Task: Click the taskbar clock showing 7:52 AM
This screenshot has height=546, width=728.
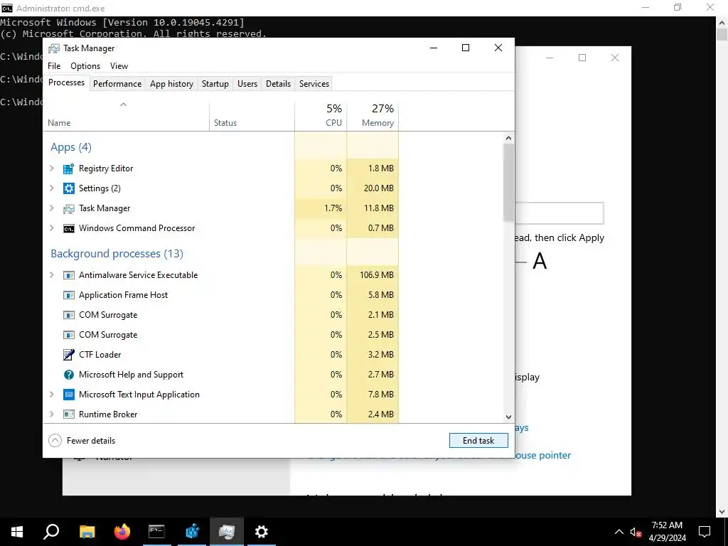Action: (x=667, y=532)
